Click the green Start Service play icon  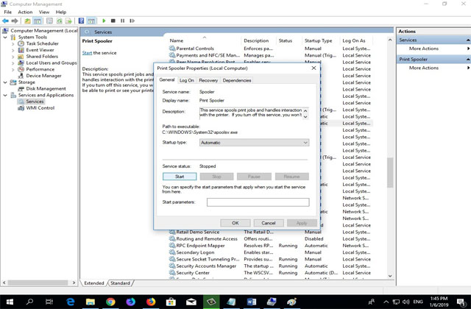(x=104, y=21)
